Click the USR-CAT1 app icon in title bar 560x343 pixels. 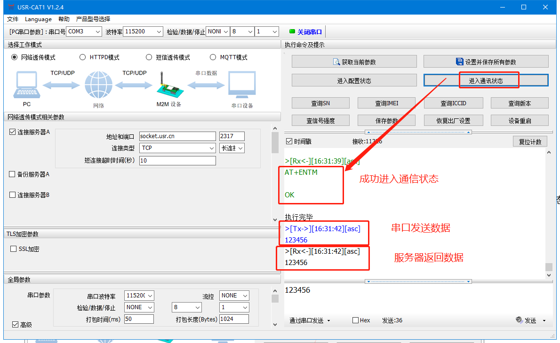pyautogui.click(x=10, y=7)
